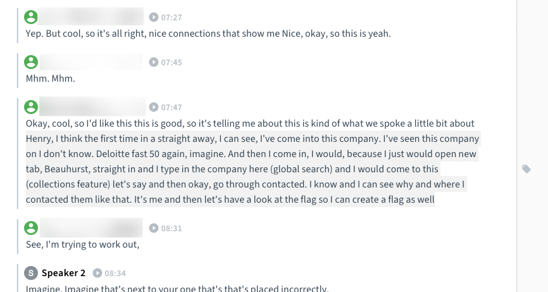Jump to the 07:47 timestamp
The image size is (548, 292).
(171, 107)
